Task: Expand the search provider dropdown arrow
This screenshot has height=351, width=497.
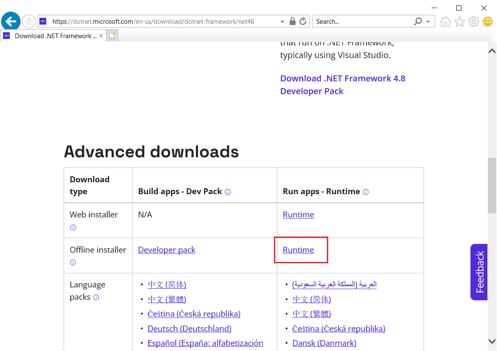Action: click(x=428, y=22)
